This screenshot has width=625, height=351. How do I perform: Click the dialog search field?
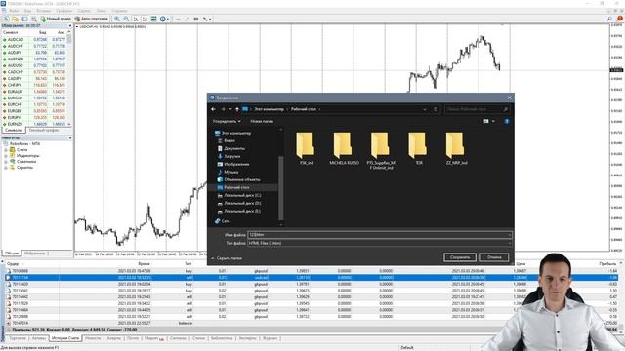point(477,109)
